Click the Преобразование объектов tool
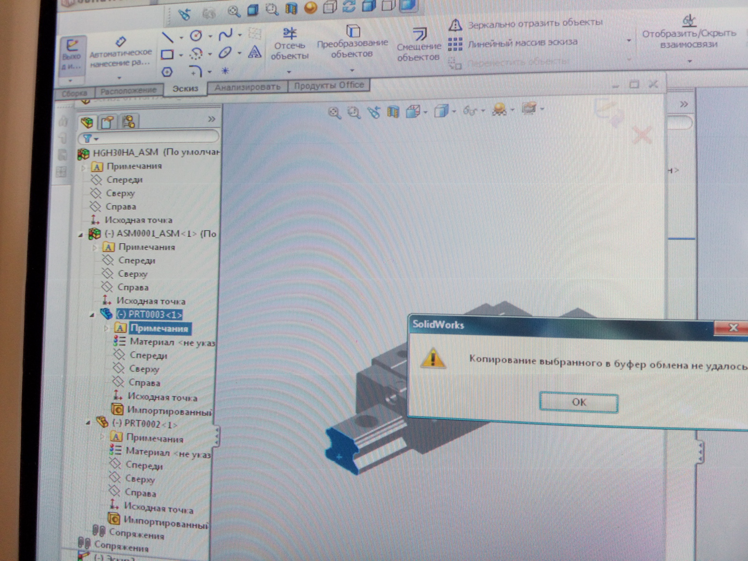 point(352,42)
